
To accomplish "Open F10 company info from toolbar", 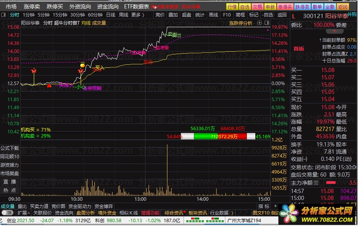I will point(227,15).
